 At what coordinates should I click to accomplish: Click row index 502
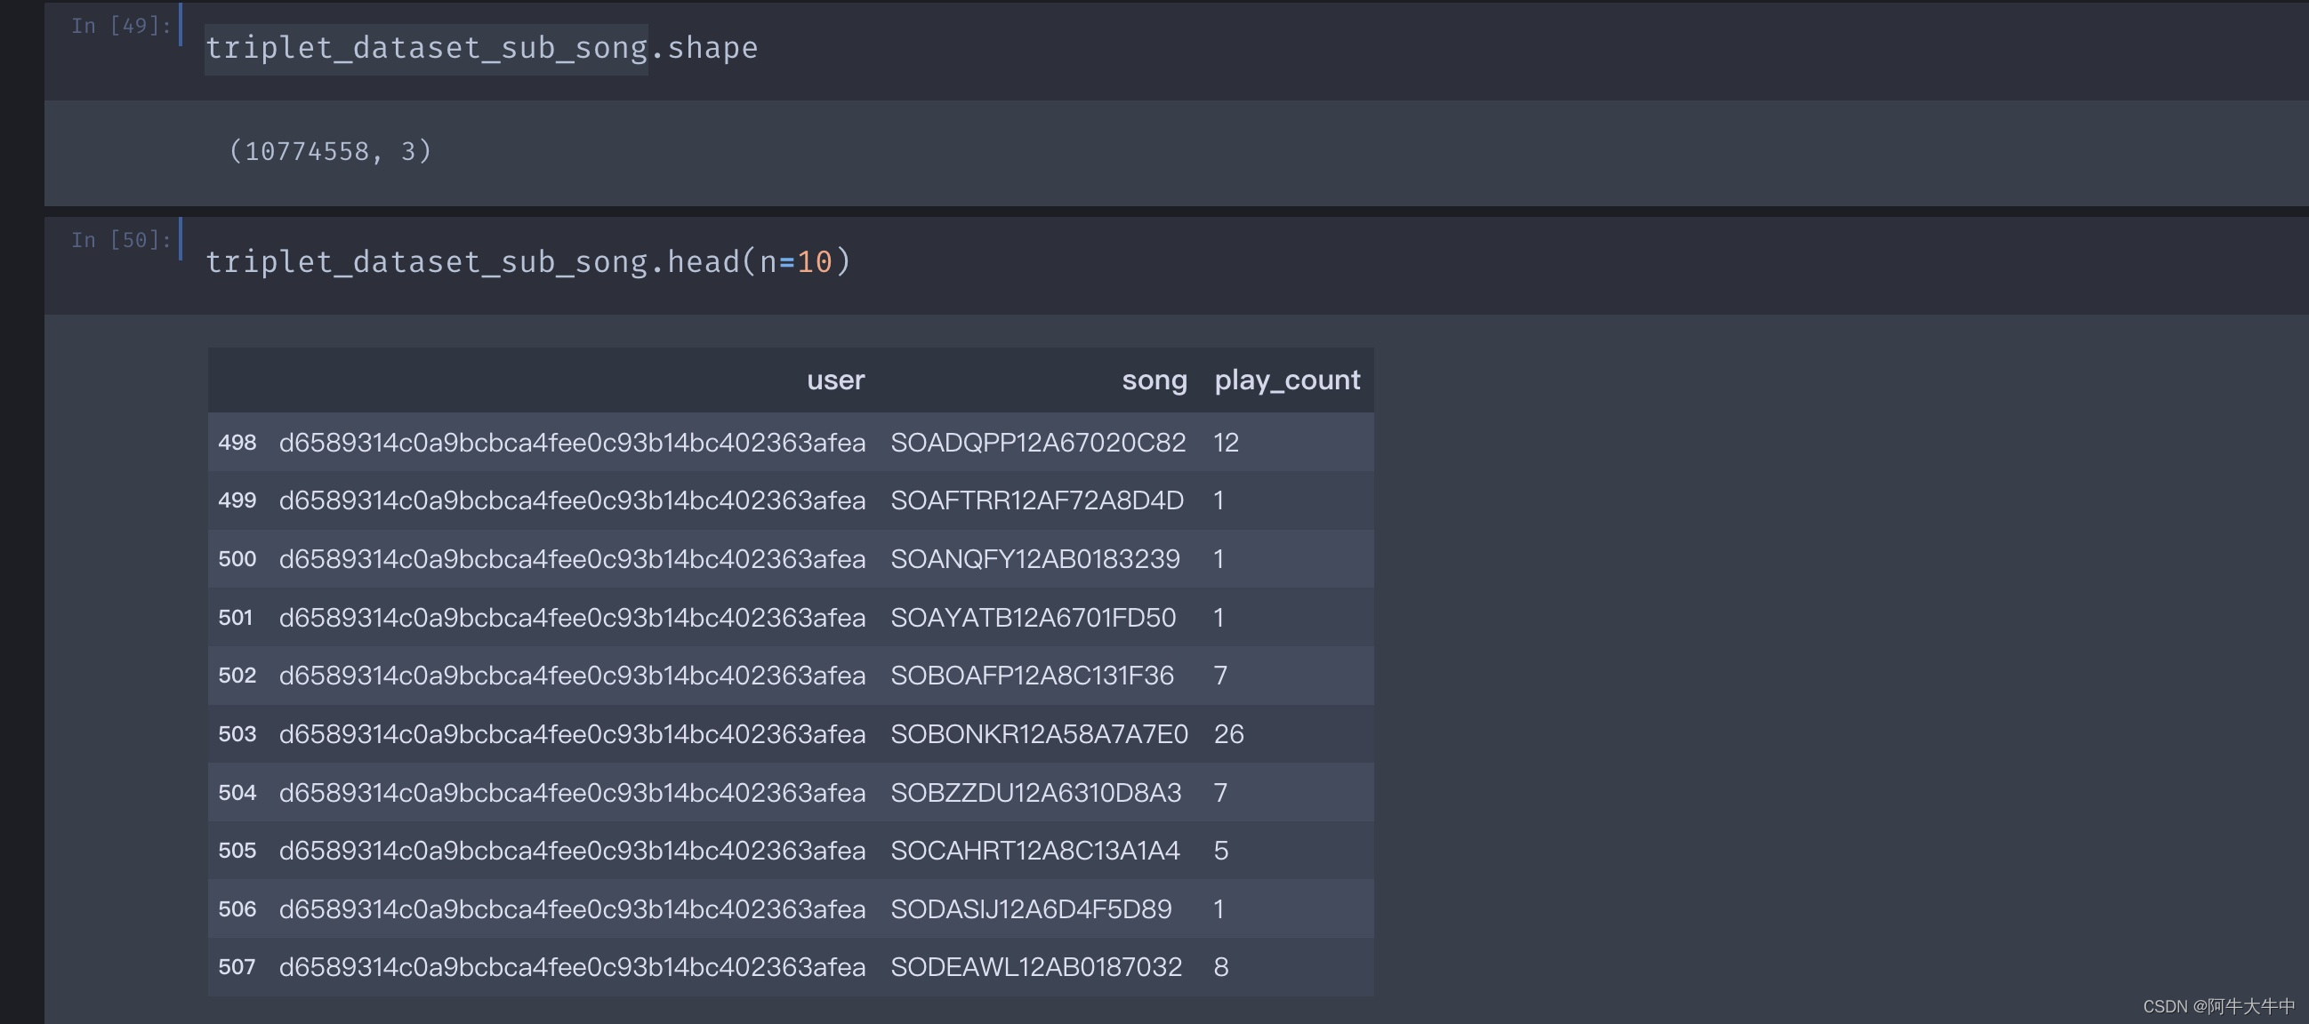[237, 676]
